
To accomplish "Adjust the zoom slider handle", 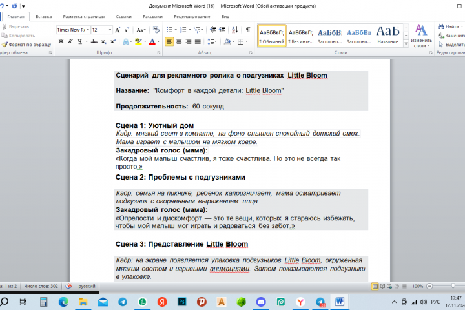I will (x=453, y=286).
